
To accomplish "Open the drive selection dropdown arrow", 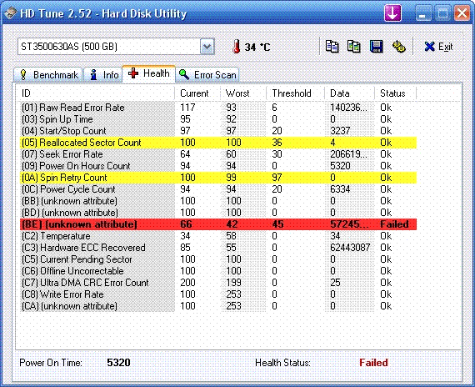I will pyautogui.click(x=207, y=47).
